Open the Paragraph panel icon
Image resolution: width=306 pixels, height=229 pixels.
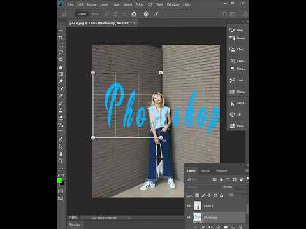point(232,69)
